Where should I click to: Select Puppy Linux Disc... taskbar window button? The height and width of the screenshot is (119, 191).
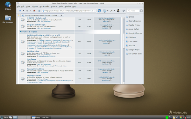tap(41, 117)
